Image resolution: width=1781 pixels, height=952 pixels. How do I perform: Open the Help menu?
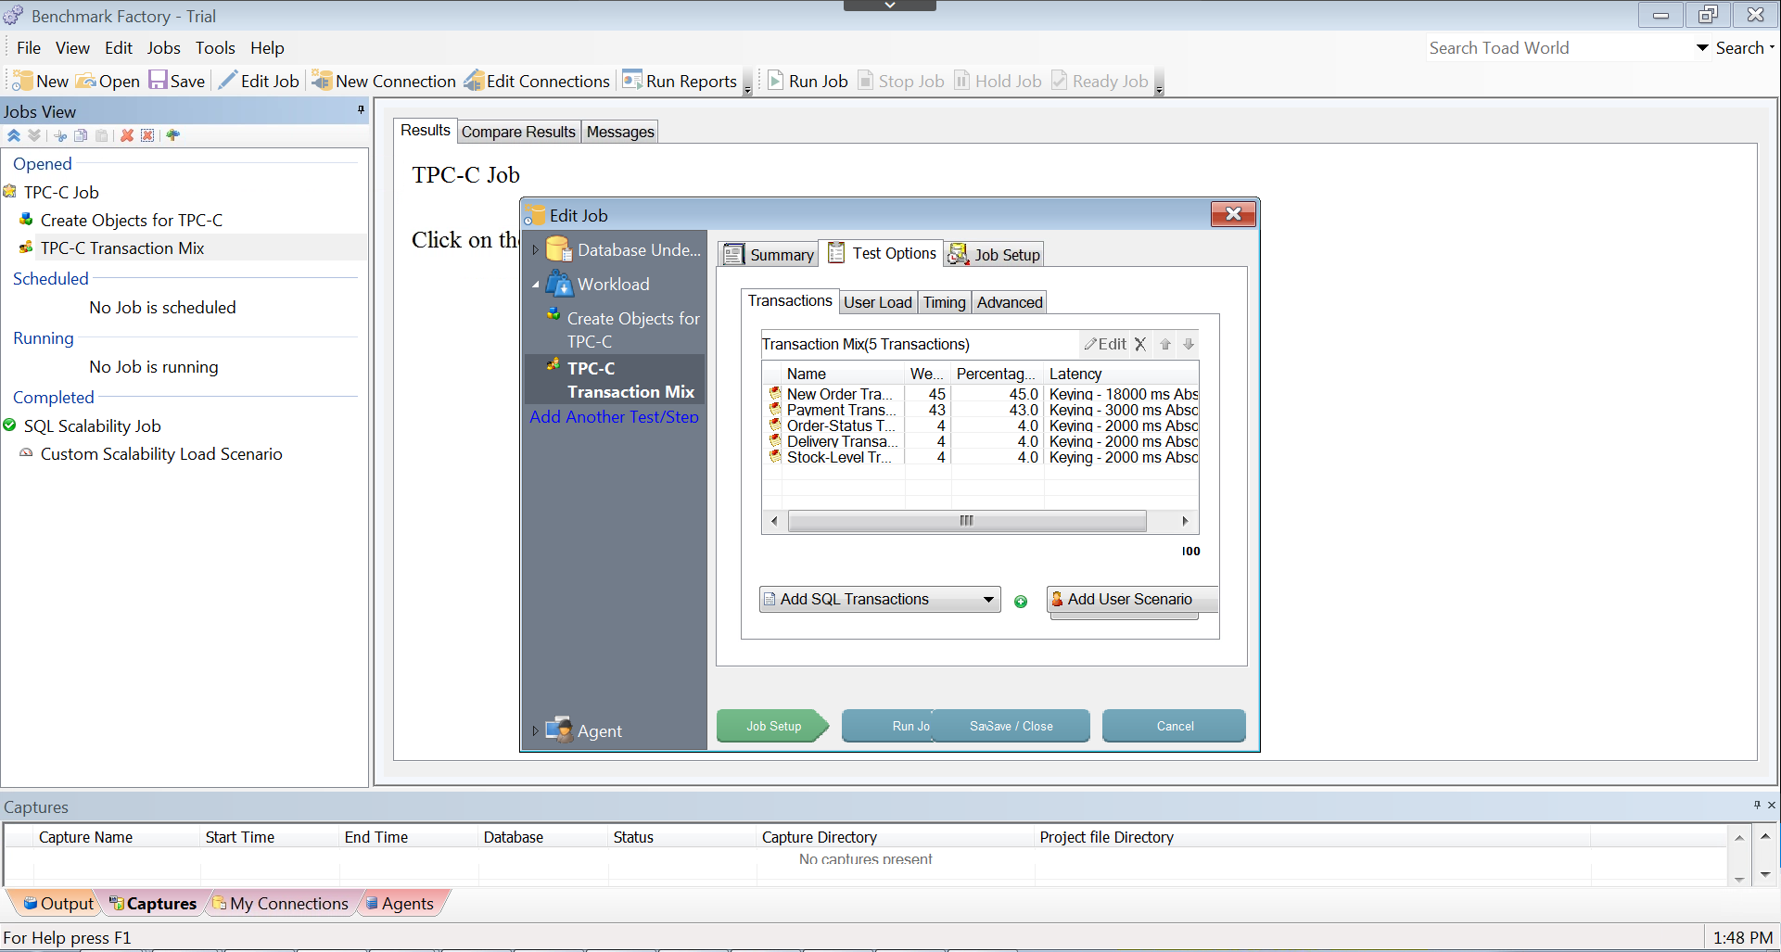click(267, 48)
